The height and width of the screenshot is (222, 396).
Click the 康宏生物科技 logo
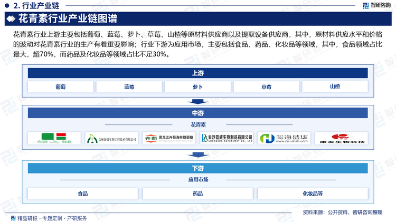[342, 138]
